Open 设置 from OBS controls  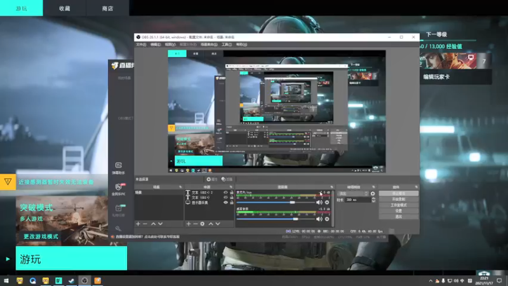pos(399,211)
